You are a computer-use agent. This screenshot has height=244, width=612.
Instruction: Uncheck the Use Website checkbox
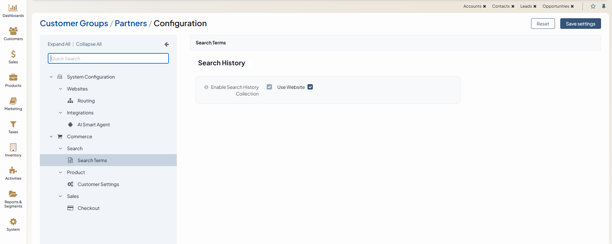pyautogui.click(x=310, y=87)
